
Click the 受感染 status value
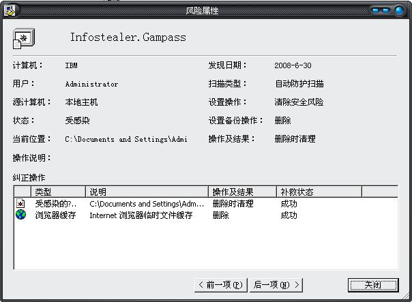[x=77, y=121]
